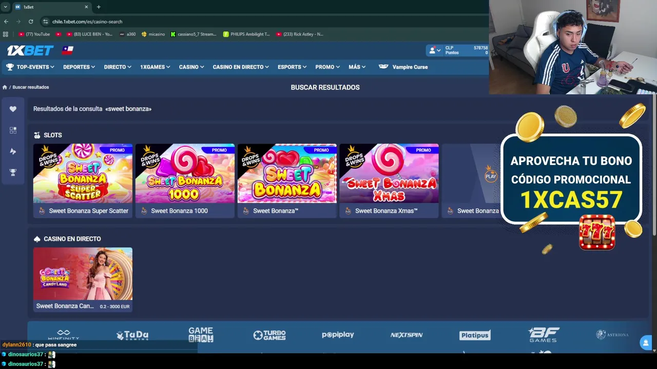Click the trophy icon in left sidebar
657x369 pixels.
click(x=13, y=172)
